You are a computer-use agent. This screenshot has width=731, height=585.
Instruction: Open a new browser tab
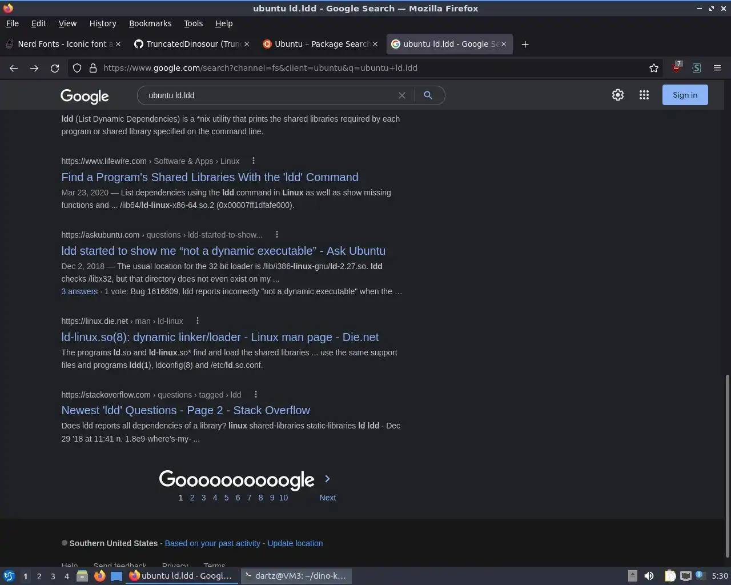[525, 44]
